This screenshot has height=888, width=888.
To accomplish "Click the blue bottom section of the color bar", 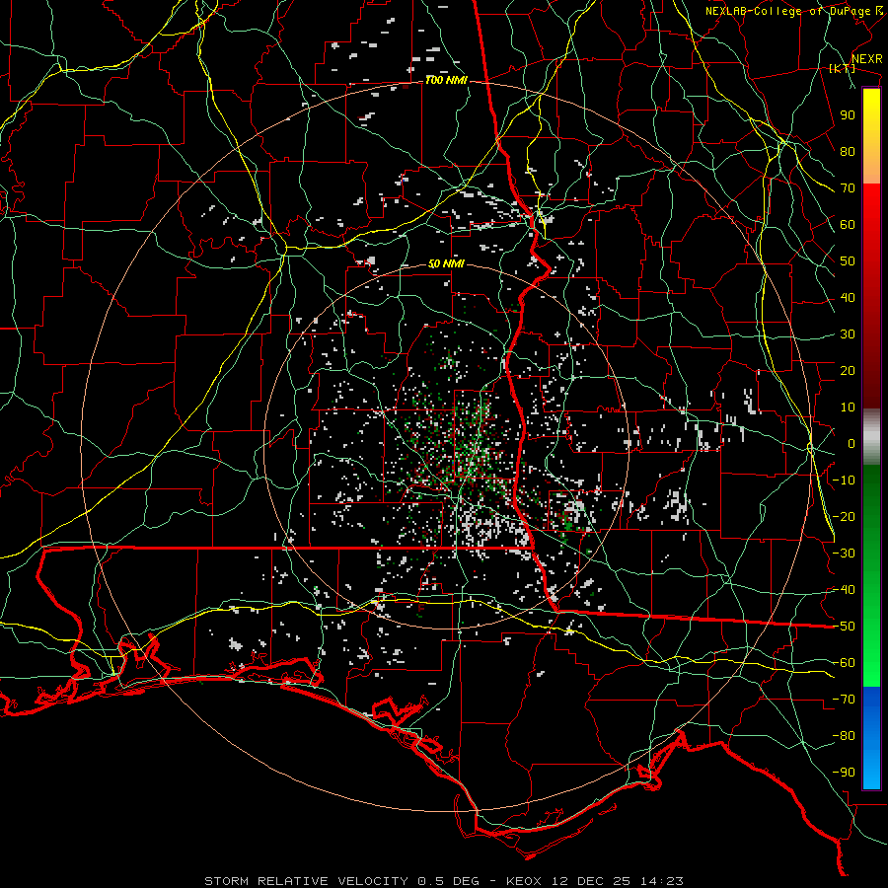I will point(871,738).
